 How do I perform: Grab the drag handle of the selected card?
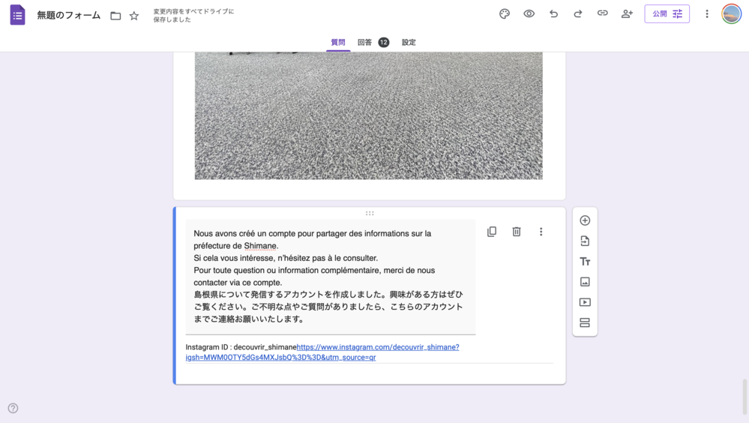tap(370, 213)
